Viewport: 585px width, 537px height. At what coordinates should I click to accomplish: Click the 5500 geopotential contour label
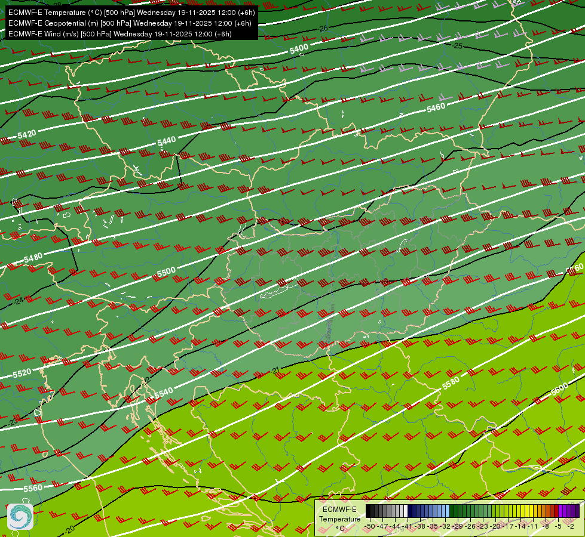(x=166, y=272)
